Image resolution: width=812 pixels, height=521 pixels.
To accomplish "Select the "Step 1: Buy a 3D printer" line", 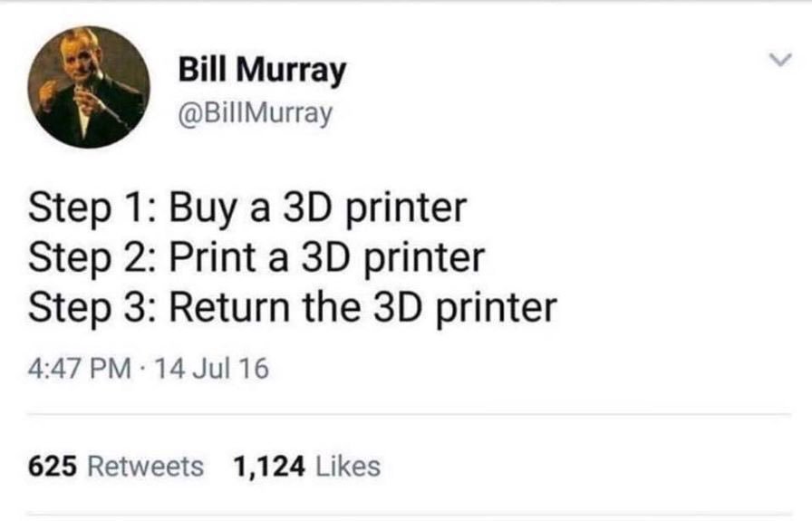I will (247, 208).
